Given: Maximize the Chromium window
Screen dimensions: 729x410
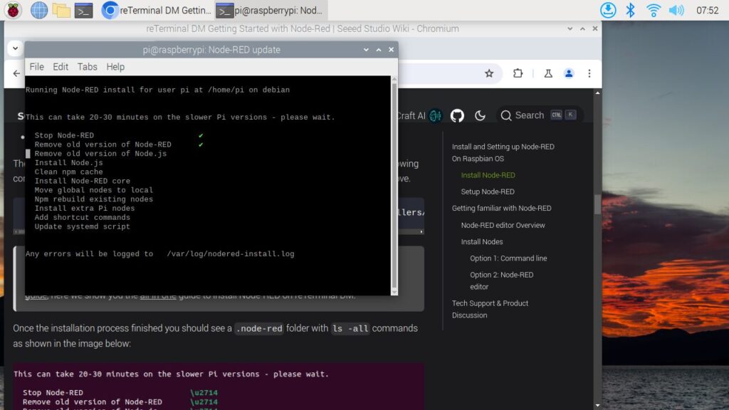Looking at the screenshot, I should (x=582, y=28).
